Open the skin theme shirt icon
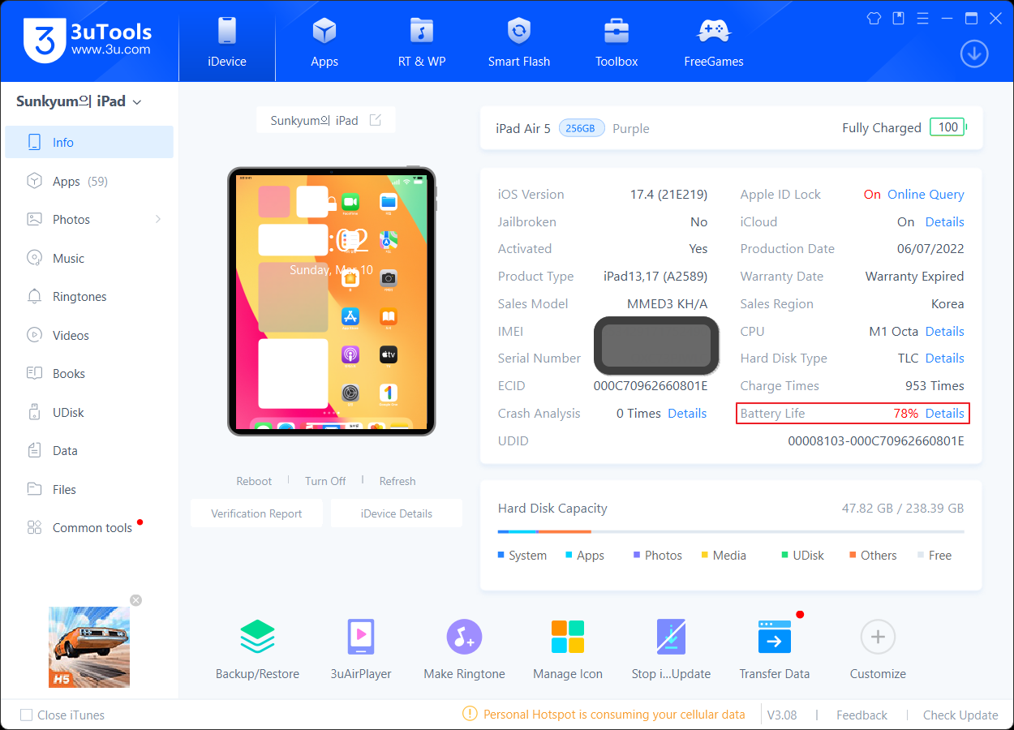 pos(874,18)
